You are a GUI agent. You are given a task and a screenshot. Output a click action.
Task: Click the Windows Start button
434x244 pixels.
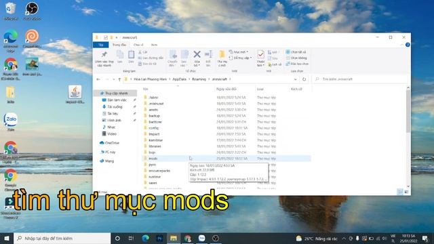click(x=7, y=238)
